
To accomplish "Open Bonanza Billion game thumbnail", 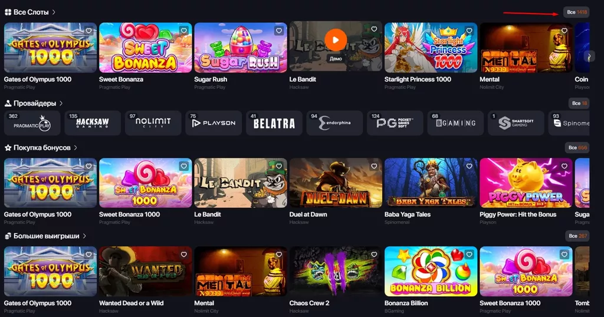I will point(431,272).
